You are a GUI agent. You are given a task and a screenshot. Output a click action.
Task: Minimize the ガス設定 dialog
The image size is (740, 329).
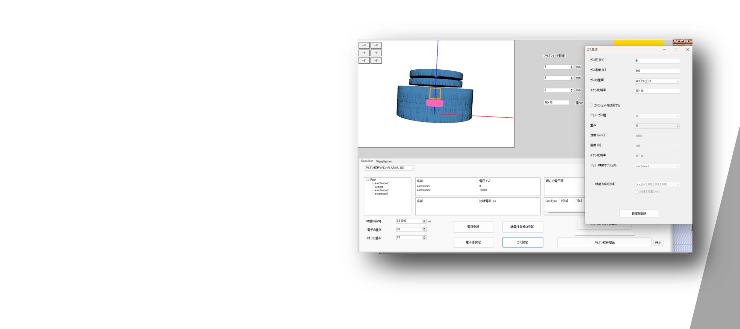click(664, 50)
